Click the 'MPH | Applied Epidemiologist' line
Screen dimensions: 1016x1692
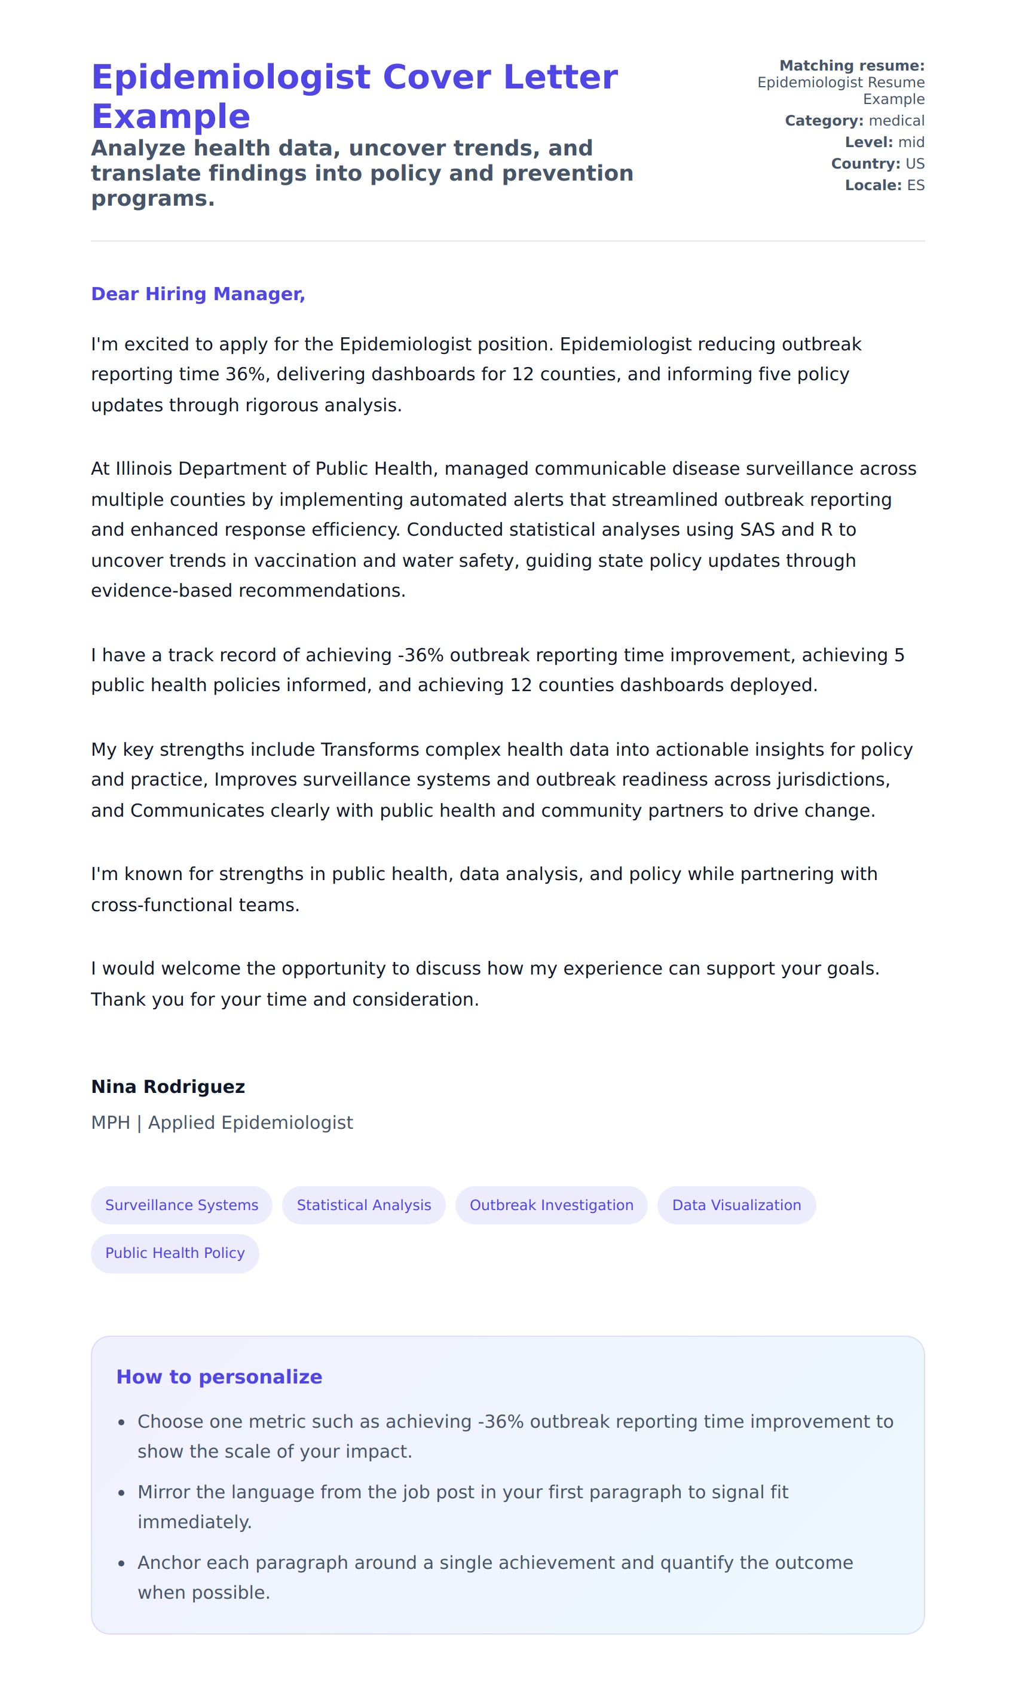tap(222, 1123)
